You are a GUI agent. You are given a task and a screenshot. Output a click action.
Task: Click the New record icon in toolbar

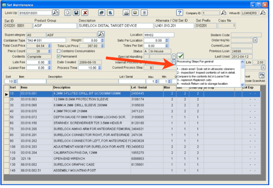(68, 13)
